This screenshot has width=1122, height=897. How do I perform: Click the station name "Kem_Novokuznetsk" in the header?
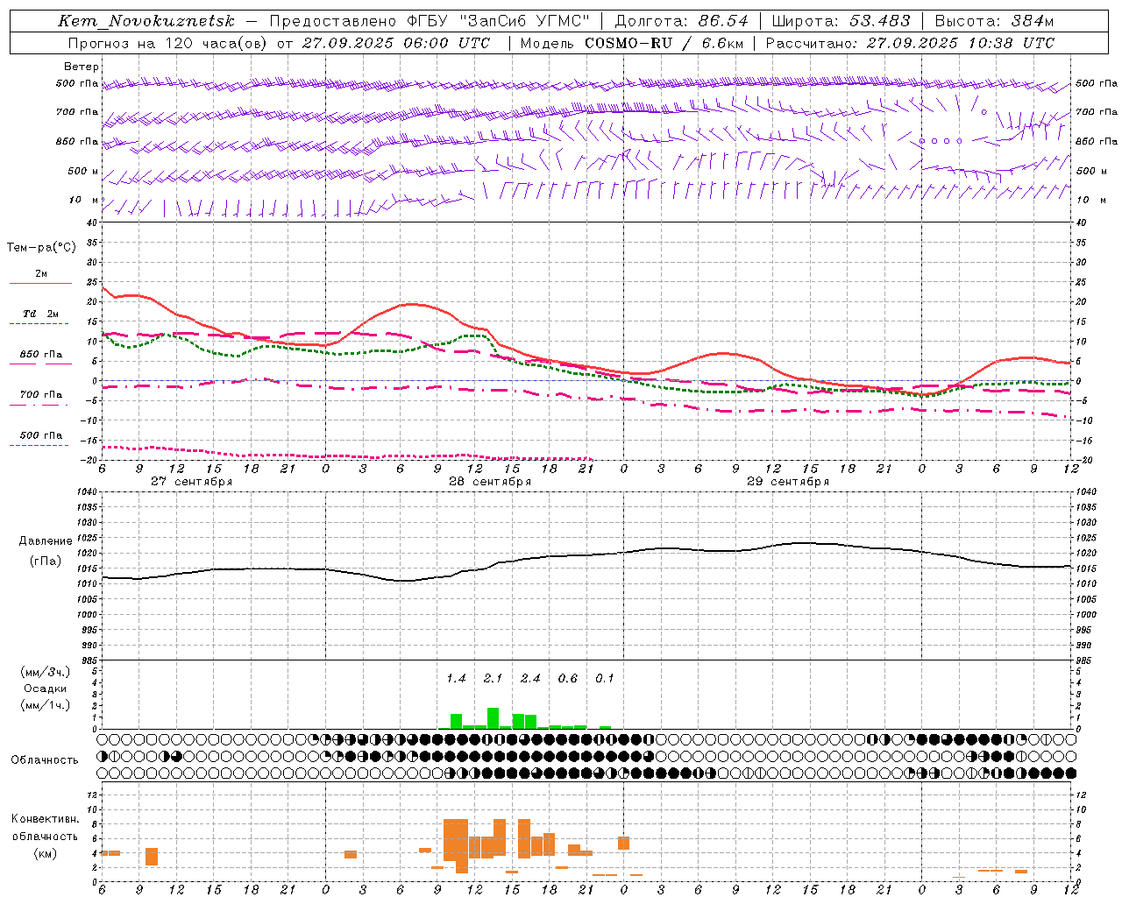(x=146, y=21)
